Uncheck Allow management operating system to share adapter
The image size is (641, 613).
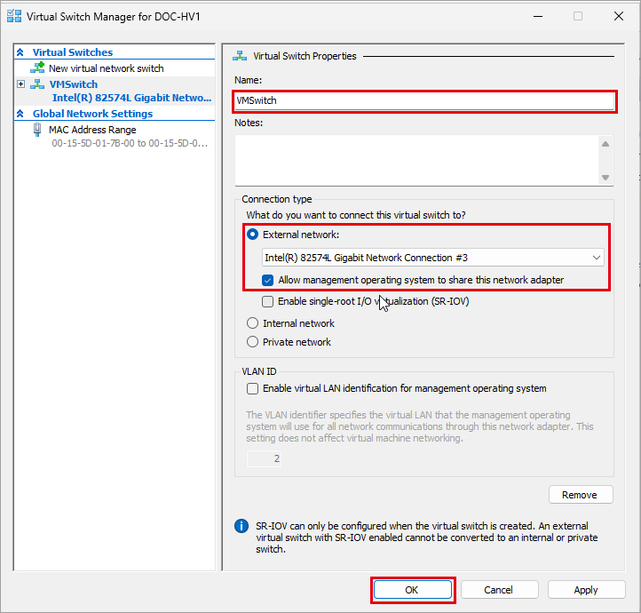tap(268, 280)
